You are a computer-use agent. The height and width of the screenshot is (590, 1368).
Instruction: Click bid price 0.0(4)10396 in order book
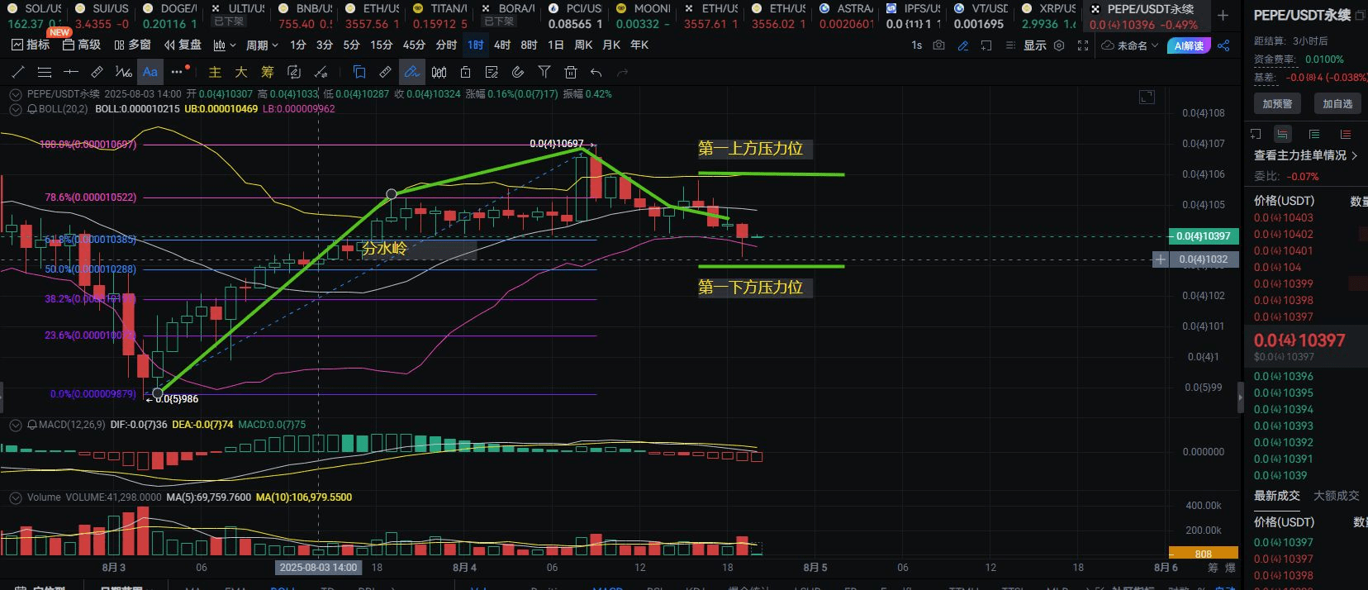(x=1283, y=377)
